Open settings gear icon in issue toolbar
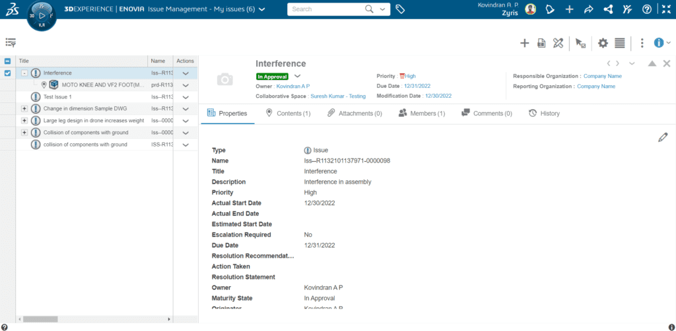This screenshot has height=331, width=676. [x=603, y=43]
